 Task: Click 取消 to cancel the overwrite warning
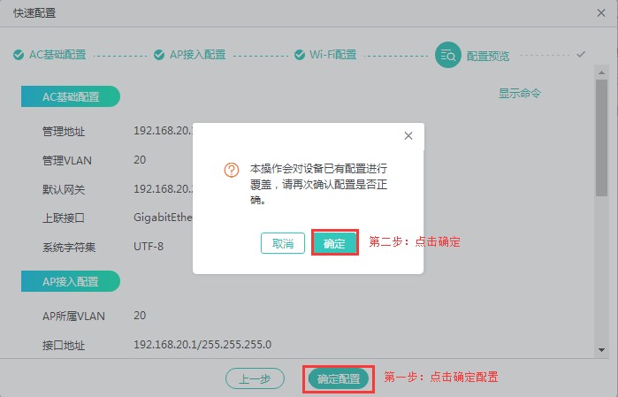point(283,243)
